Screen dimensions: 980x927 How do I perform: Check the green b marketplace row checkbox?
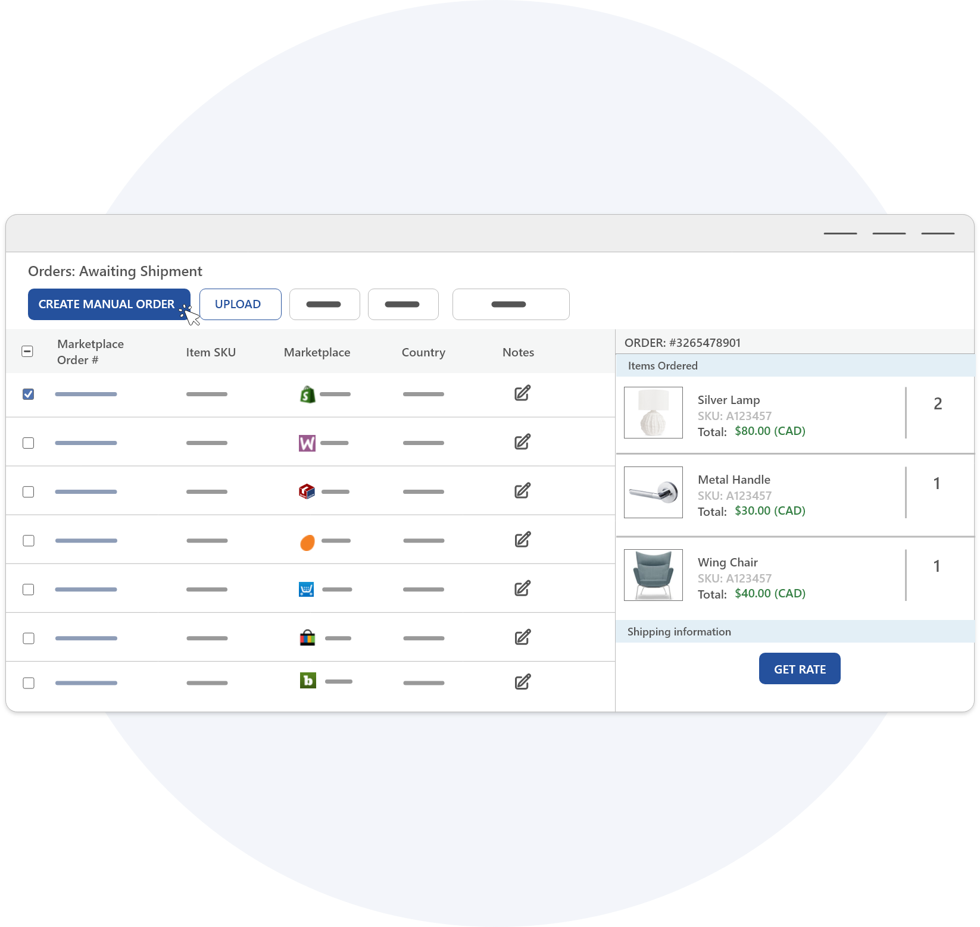click(x=28, y=682)
